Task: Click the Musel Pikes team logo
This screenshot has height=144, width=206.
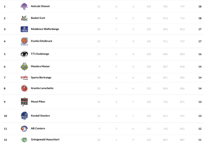Action: coord(24,102)
